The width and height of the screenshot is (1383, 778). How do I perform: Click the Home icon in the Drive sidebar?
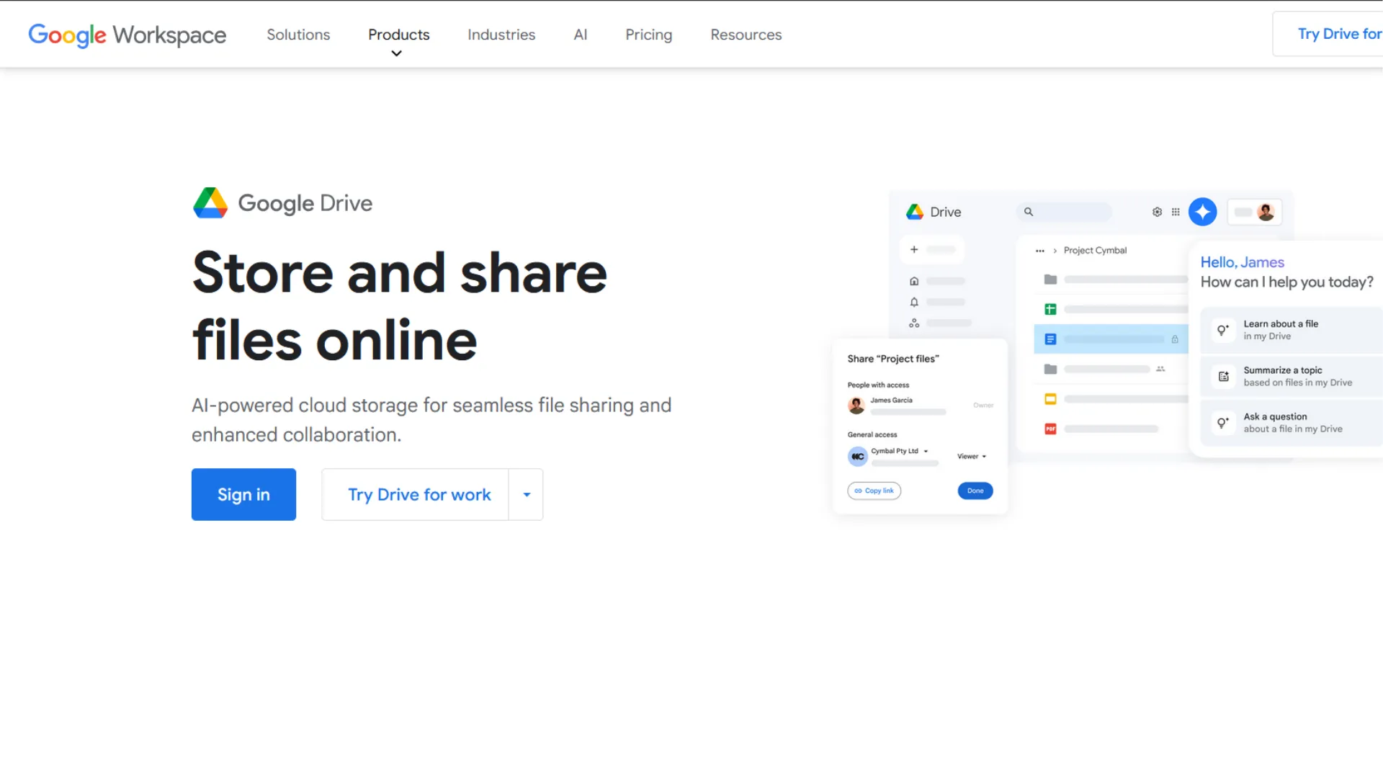click(913, 281)
